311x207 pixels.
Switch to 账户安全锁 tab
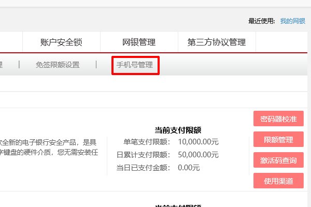pyautogui.click(x=61, y=42)
